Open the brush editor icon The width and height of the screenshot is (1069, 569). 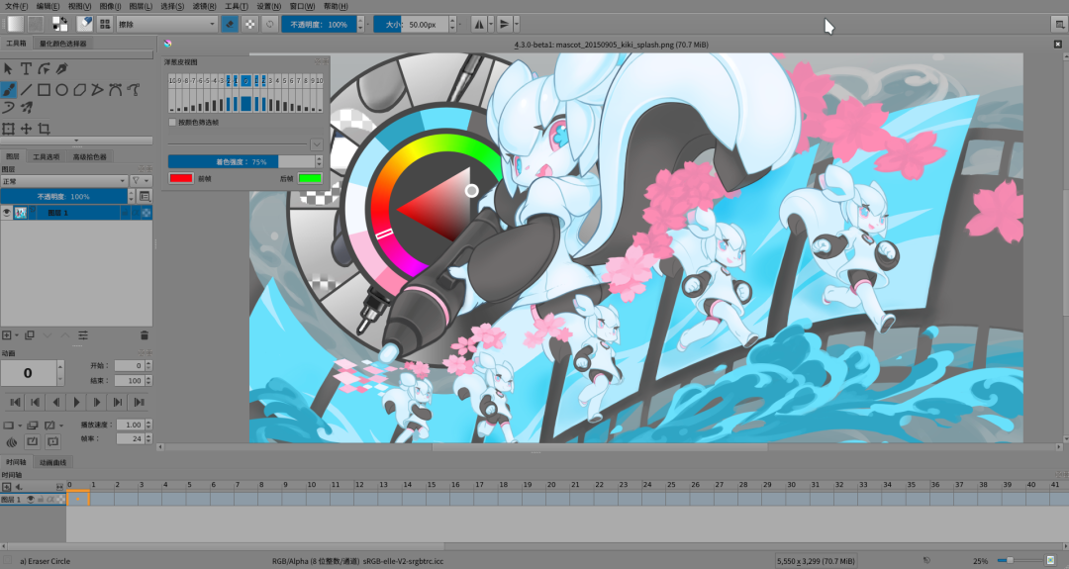tap(84, 24)
